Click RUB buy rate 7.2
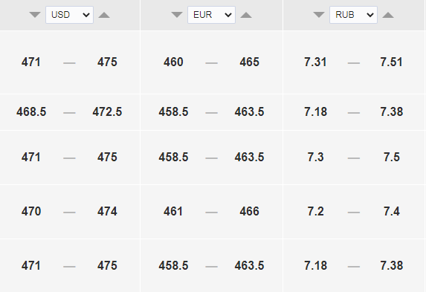The height and width of the screenshot is (292, 426). tap(315, 212)
